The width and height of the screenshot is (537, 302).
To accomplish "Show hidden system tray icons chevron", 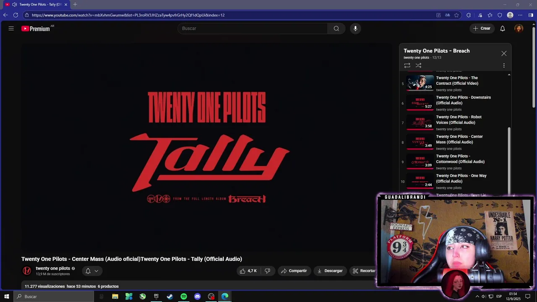I will click(x=477, y=297).
